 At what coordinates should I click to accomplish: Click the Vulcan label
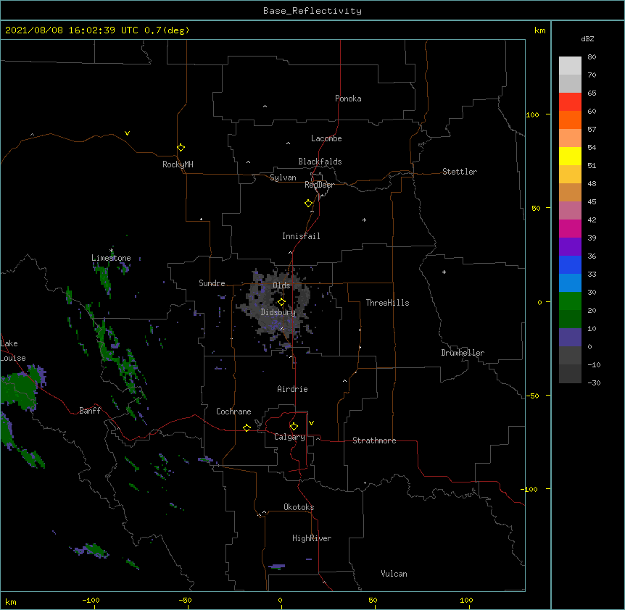coord(394,574)
